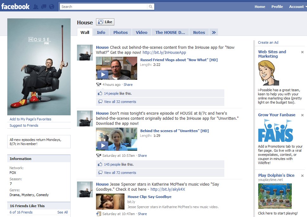
Task: Click See All friends link
Action: 63,212
